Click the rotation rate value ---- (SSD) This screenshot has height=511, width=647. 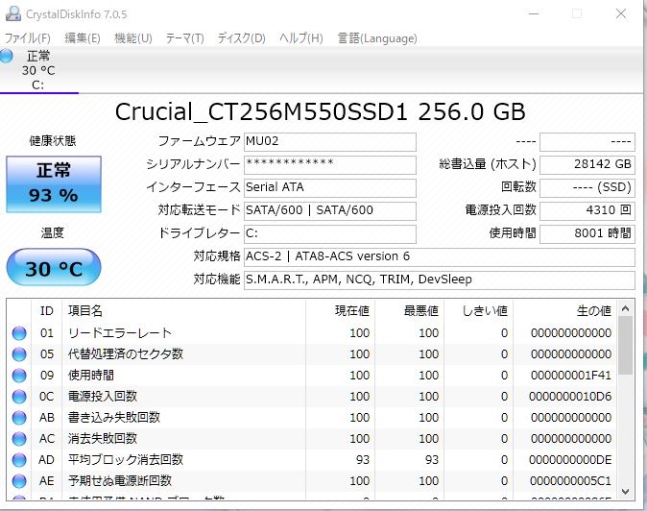tap(587, 188)
